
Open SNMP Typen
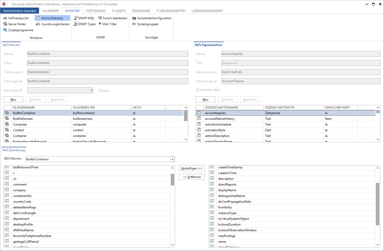[x=85, y=24]
